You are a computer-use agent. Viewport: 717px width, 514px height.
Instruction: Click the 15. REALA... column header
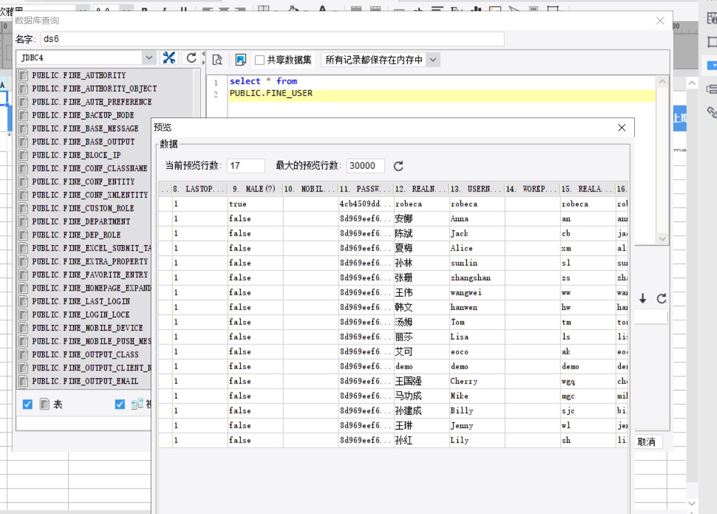(x=588, y=189)
